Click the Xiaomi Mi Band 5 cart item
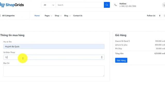 (x=122, y=41)
